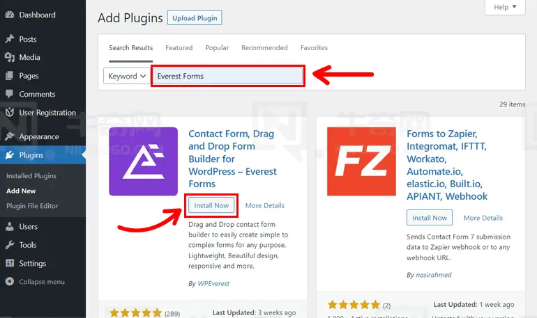Open More Details for Forms to Zapier
Viewport: 537px width, 318px height.
click(483, 218)
